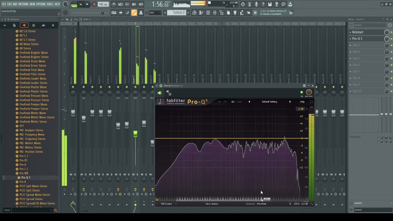Toggle Pro-Q 3 full screen icon
The image size is (393, 221).
click(311, 102)
